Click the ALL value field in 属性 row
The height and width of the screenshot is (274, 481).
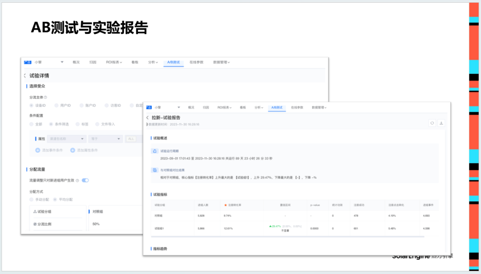coord(131,139)
